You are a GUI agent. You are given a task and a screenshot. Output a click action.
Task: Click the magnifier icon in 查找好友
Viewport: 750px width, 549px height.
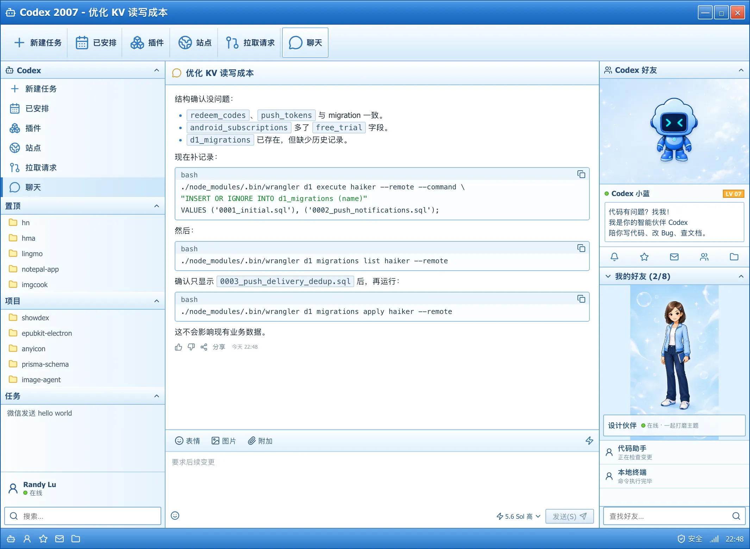pos(736,516)
